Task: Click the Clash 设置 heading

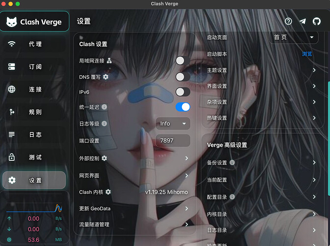Action: point(93,44)
